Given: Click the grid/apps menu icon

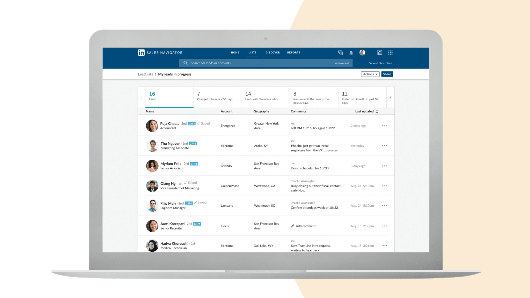Looking at the screenshot, I should coord(391,53).
